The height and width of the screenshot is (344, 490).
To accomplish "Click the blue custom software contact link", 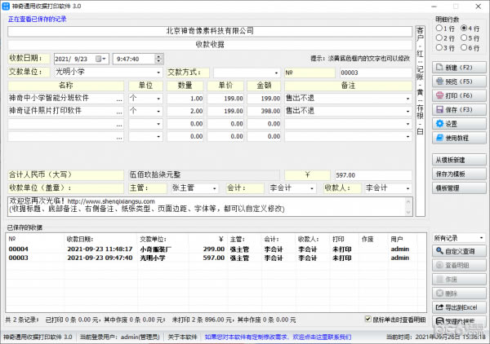I will (x=277, y=336).
